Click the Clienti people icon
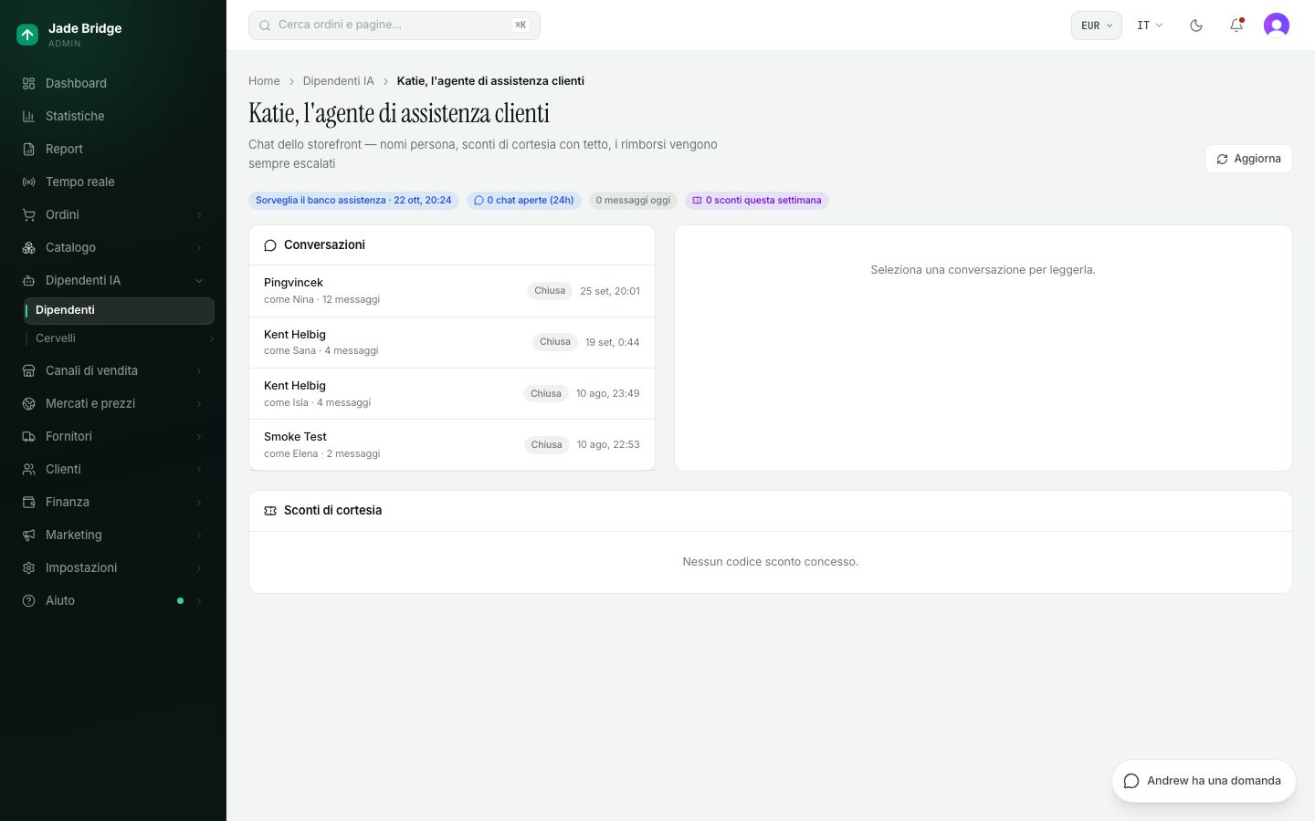Viewport: 1315px width, 821px height. tap(28, 470)
